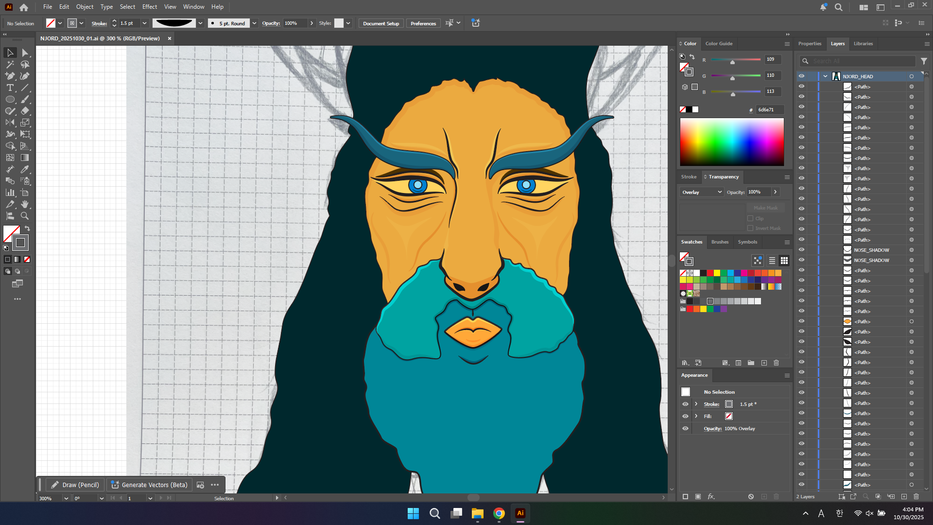Choose the Ellipse tool
This screenshot has height=525, width=933.
[10, 99]
